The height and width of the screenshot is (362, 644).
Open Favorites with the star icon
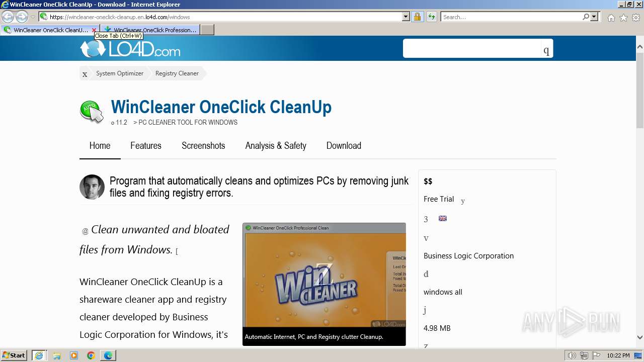(623, 18)
